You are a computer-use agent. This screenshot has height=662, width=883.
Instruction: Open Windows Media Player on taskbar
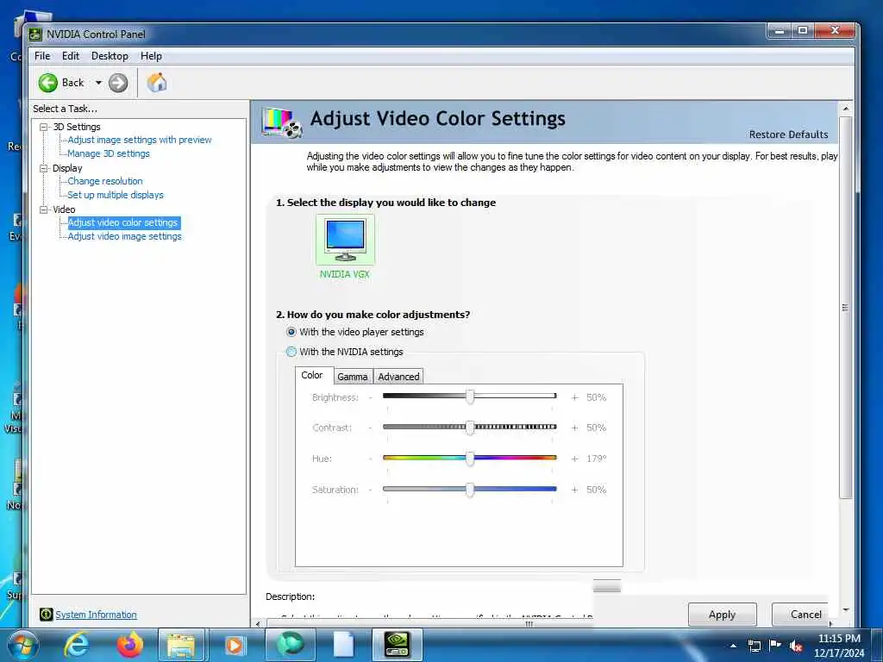click(x=235, y=645)
